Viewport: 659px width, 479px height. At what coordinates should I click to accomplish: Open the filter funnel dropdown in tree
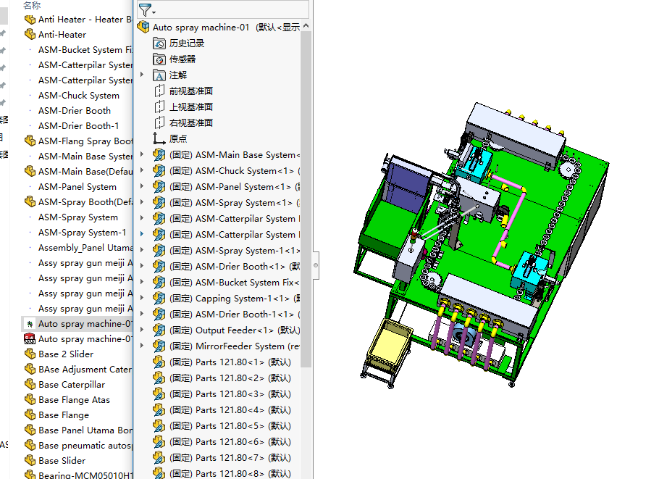(147, 9)
